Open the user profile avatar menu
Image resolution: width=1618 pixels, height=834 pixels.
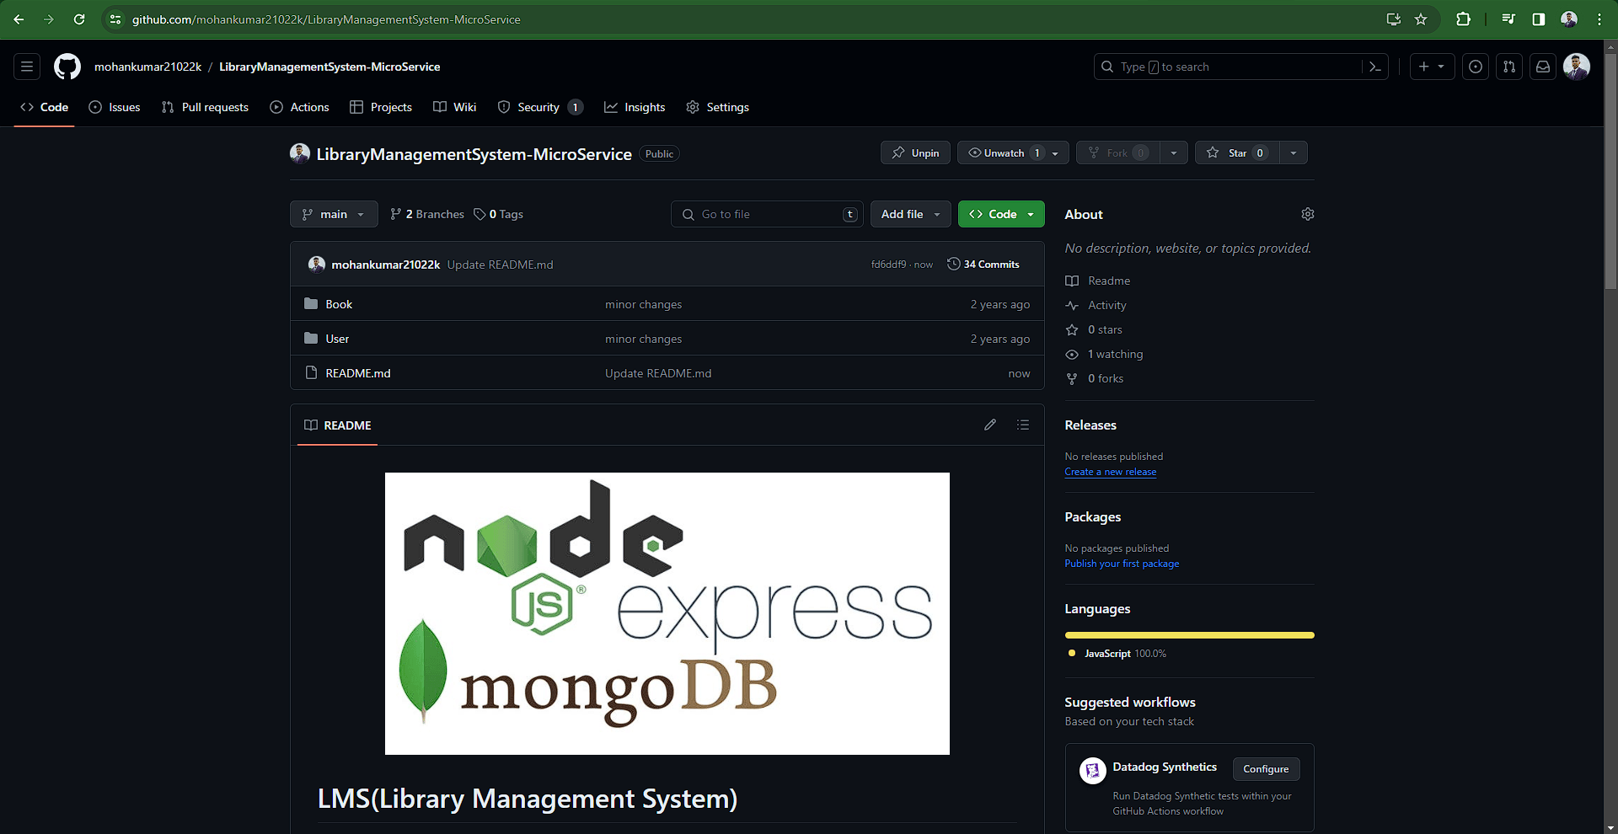pyautogui.click(x=1577, y=67)
